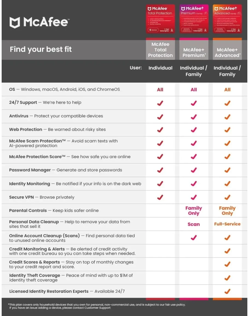Click the 24/7 Support checkmark under Total Protection

[160, 103]
